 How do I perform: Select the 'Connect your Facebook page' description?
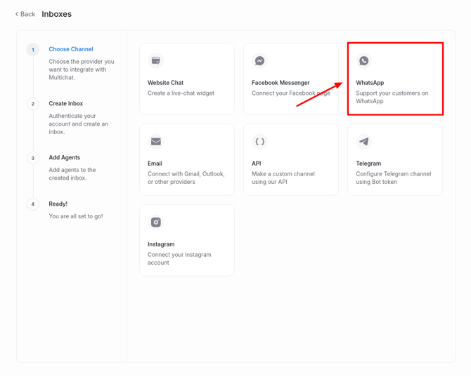click(x=291, y=93)
